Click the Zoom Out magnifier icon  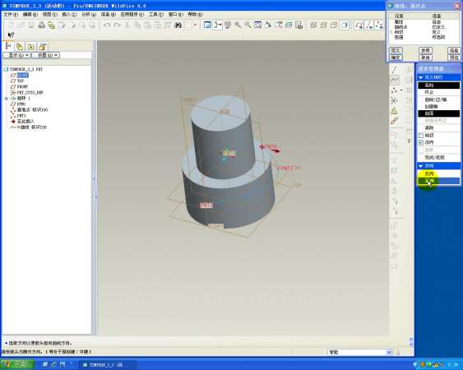248,25
